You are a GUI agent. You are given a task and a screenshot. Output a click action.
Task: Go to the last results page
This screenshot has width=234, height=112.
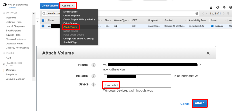click(228, 13)
